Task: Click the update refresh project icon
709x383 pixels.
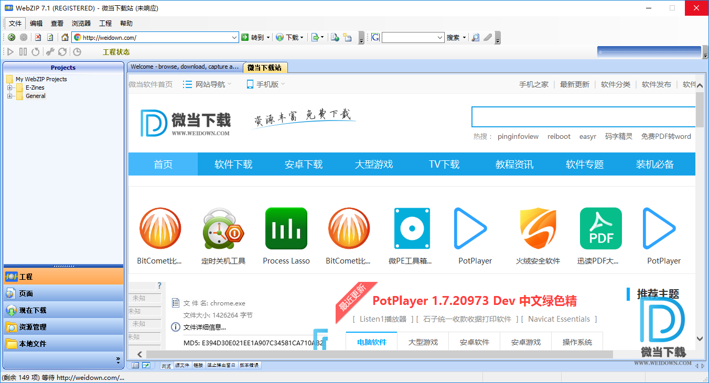Action: (x=62, y=51)
